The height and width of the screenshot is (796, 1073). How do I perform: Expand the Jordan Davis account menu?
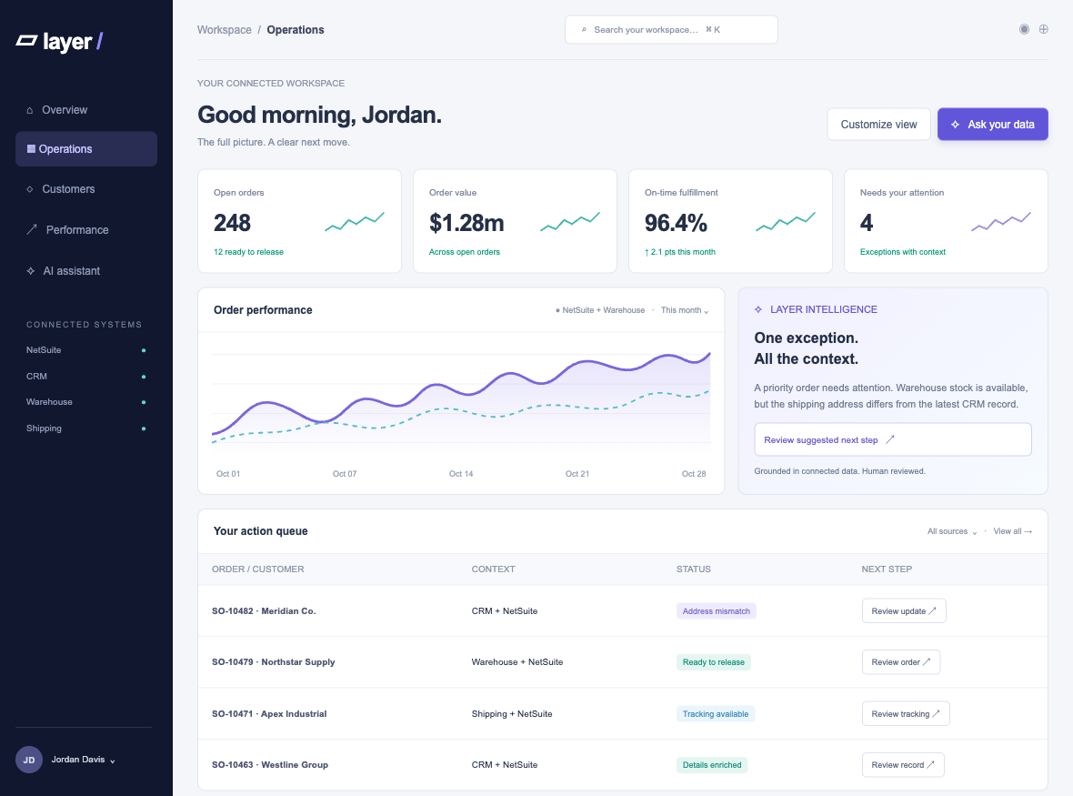(83, 760)
